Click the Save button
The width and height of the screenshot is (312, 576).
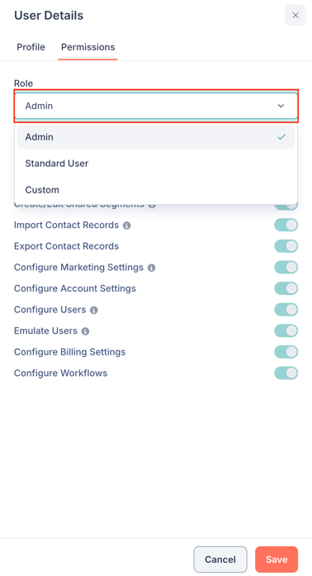point(277,559)
